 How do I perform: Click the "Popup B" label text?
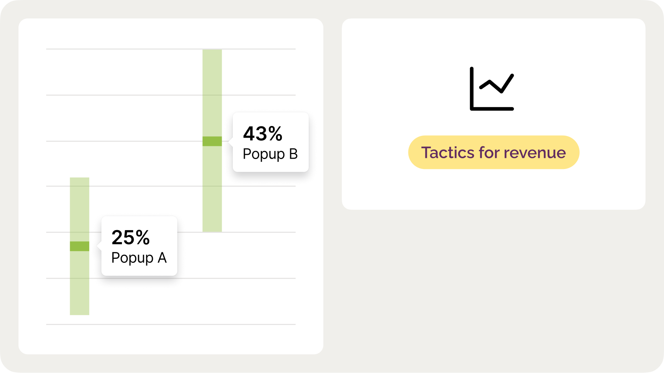(270, 154)
